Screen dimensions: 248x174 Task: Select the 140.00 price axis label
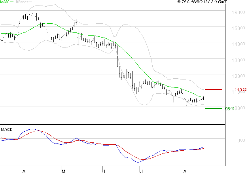pos(239,44)
